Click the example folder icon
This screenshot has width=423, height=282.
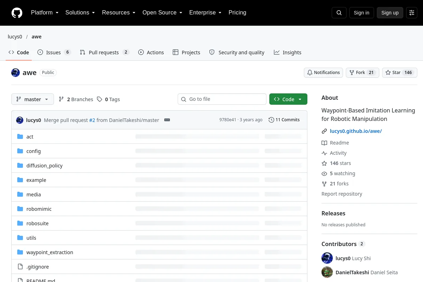[20, 180]
